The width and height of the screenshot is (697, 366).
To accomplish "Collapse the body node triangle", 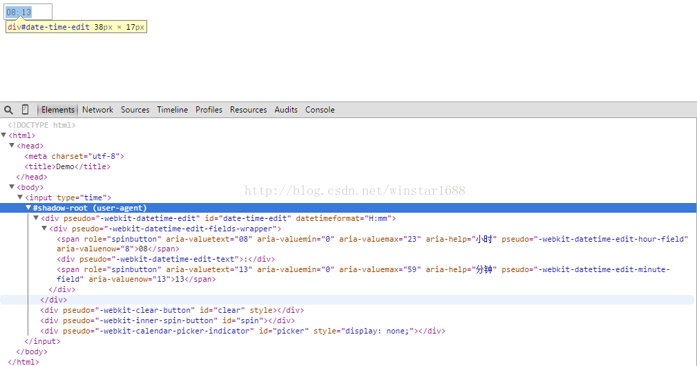I will pos(12,187).
